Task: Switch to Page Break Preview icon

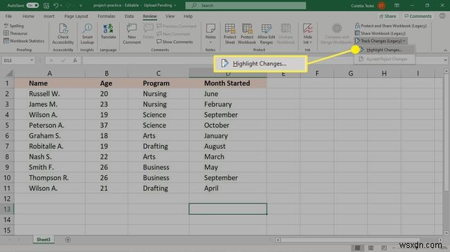Action: (384, 248)
